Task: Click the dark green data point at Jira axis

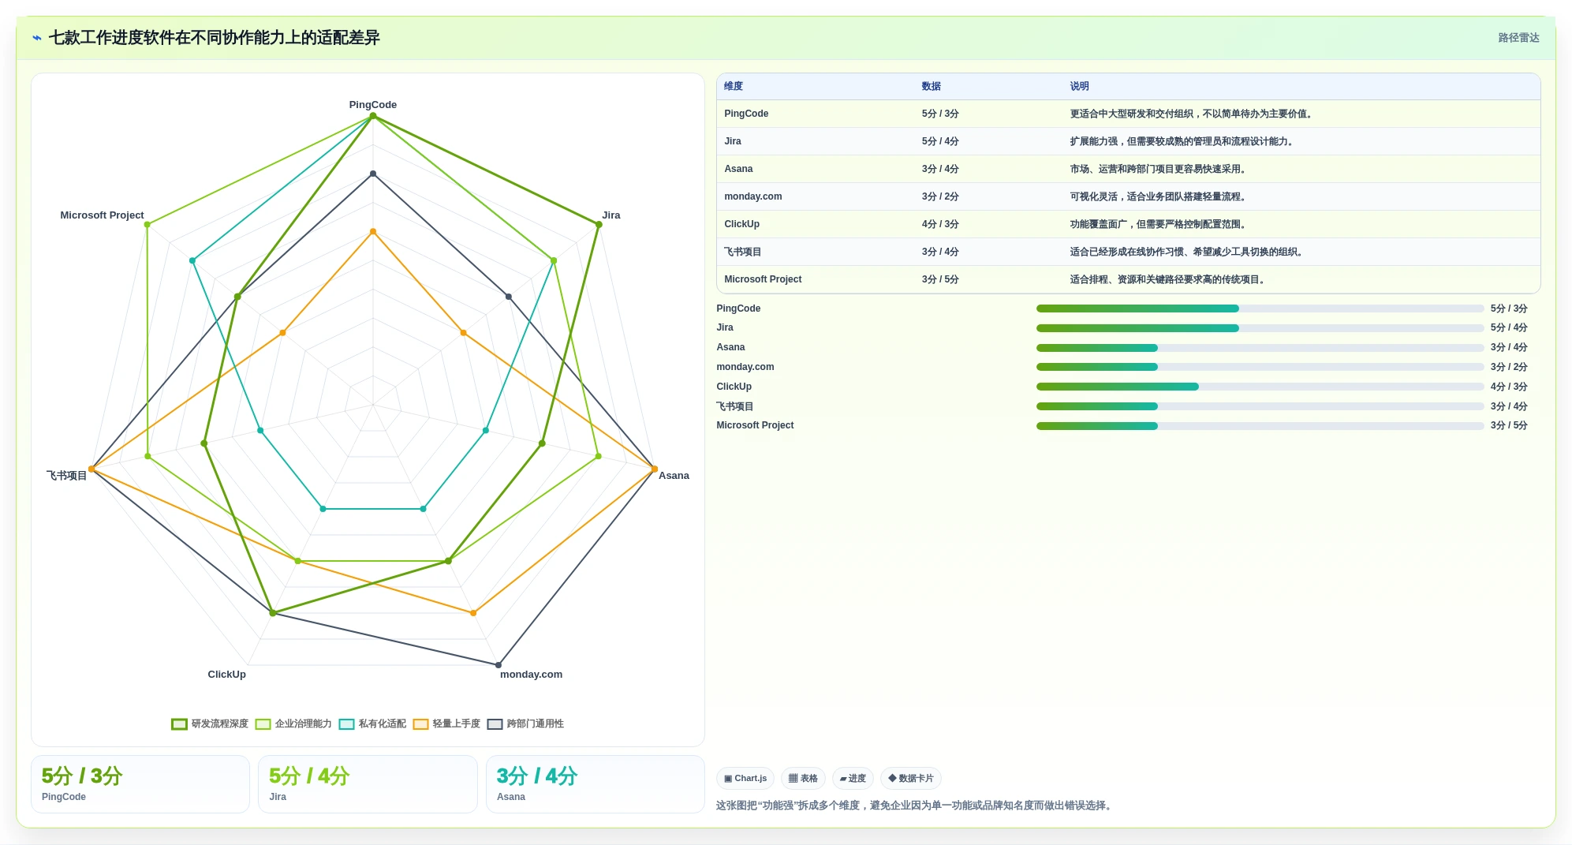Action: click(599, 225)
